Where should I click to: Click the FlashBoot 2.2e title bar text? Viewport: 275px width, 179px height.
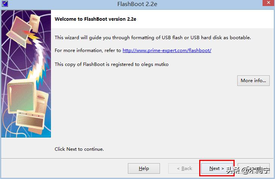[137, 4]
